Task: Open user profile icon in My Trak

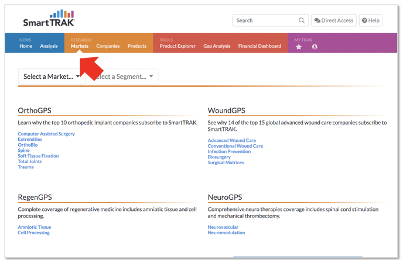Action: [315, 47]
